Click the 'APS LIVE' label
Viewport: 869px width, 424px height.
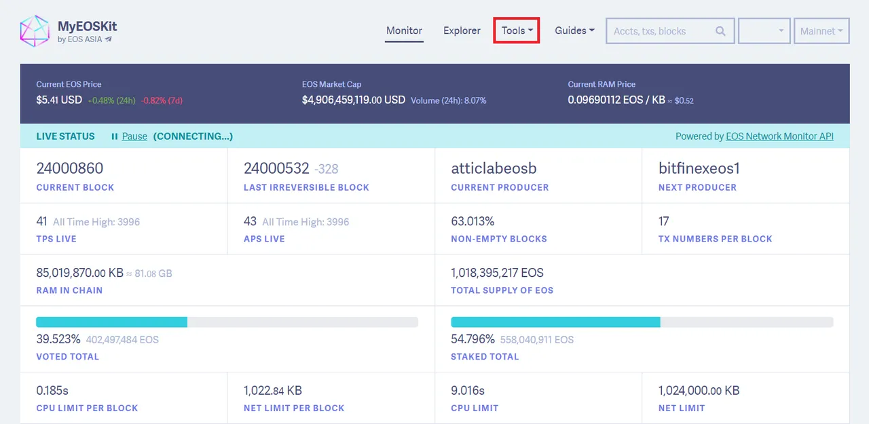click(x=264, y=239)
